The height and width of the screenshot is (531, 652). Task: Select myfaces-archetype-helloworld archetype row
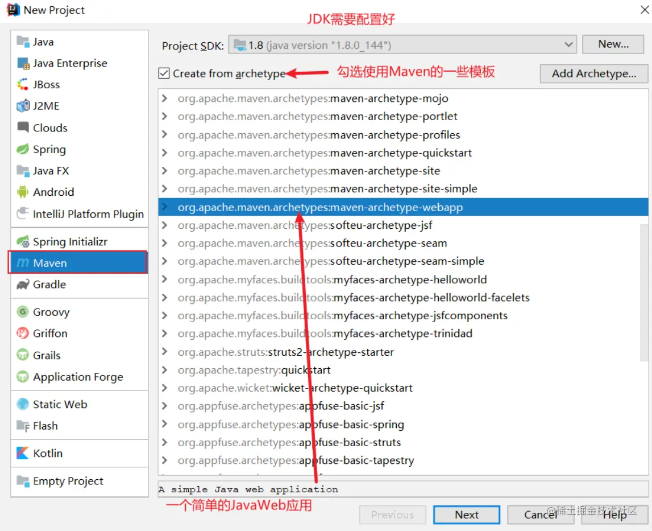click(x=403, y=279)
